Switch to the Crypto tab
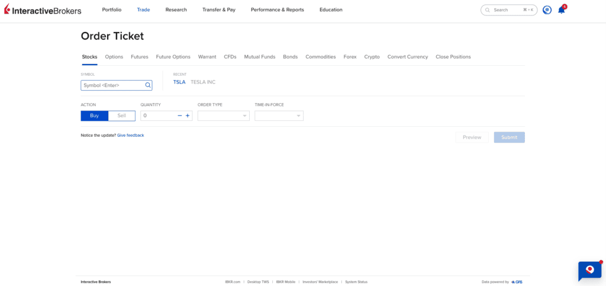This screenshot has width=606, height=286. [x=372, y=57]
